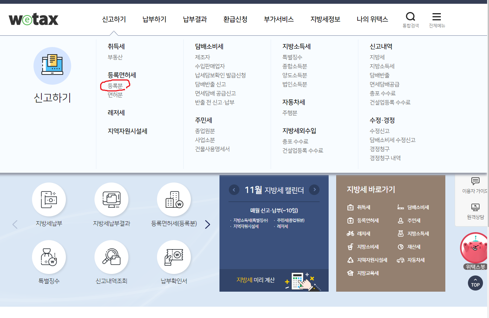Image resolution: width=489 pixels, height=318 pixels.
Task: Click 담배반출 신고 link
Action: pos(210,84)
